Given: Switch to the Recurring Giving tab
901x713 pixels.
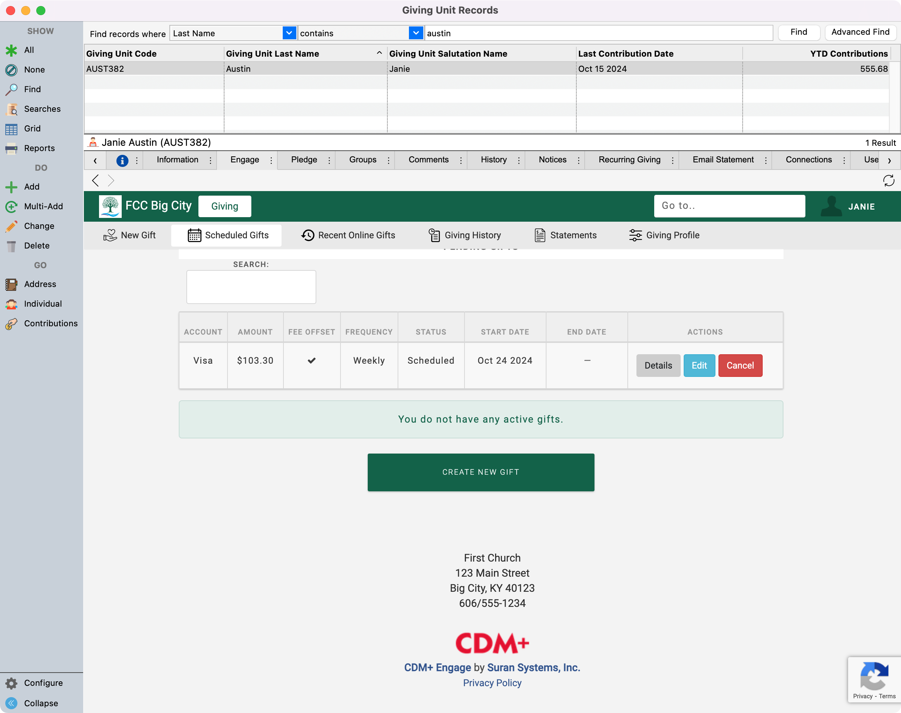Looking at the screenshot, I should [629, 160].
